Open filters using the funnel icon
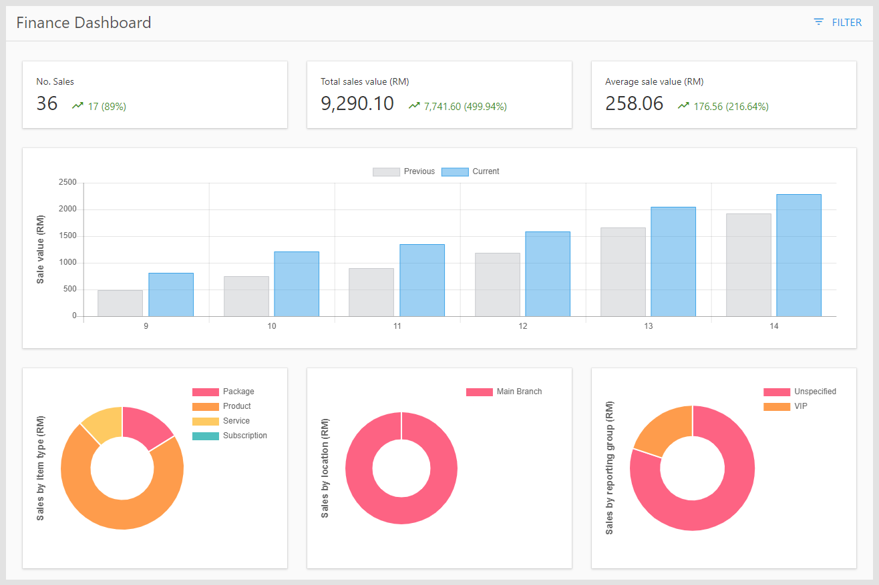879x585 pixels. pos(818,21)
